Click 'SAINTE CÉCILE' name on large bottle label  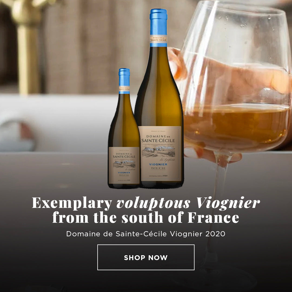[x=158, y=141]
